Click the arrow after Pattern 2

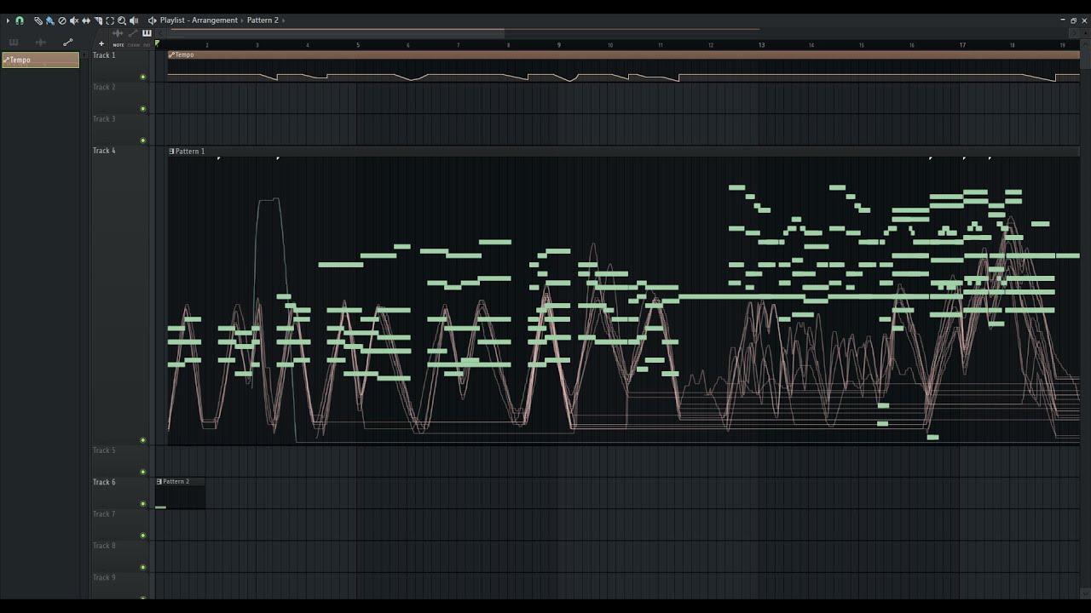pos(283,20)
